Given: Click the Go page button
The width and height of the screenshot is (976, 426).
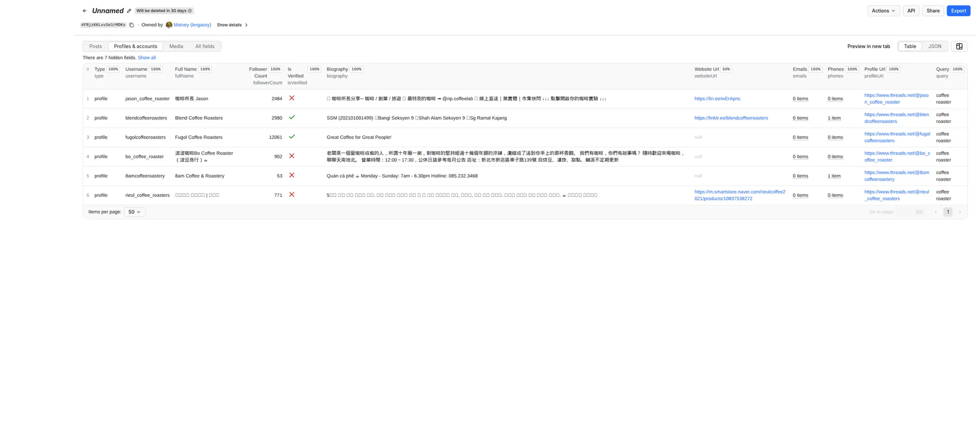Looking at the screenshot, I should click(x=919, y=212).
